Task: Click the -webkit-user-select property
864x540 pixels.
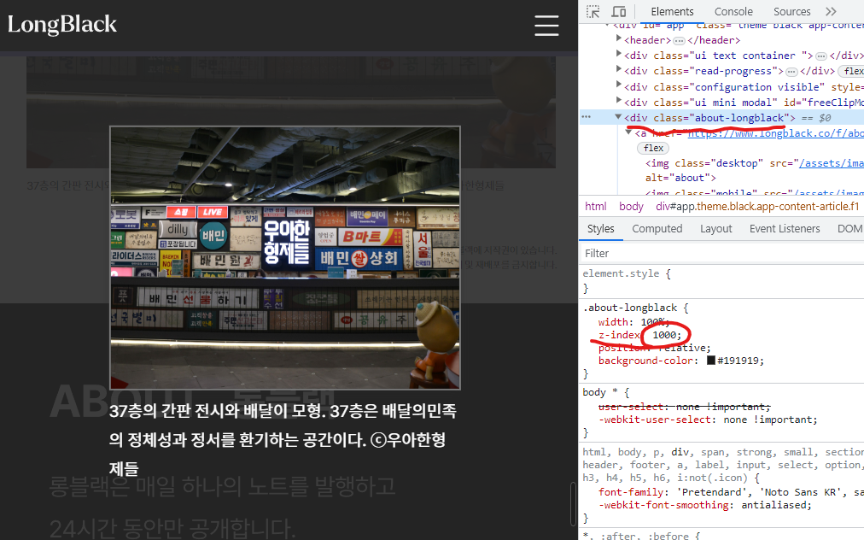Action: coord(656,420)
